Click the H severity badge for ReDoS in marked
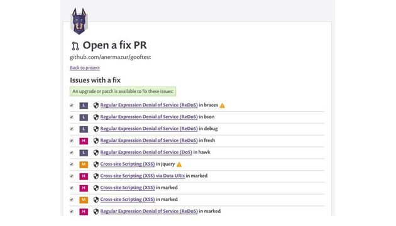This screenshot has width=396, height=226. [x=84, y=212]
